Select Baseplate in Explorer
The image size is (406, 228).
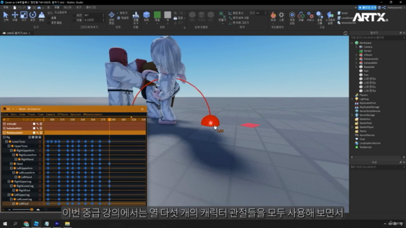coord(369,67)
